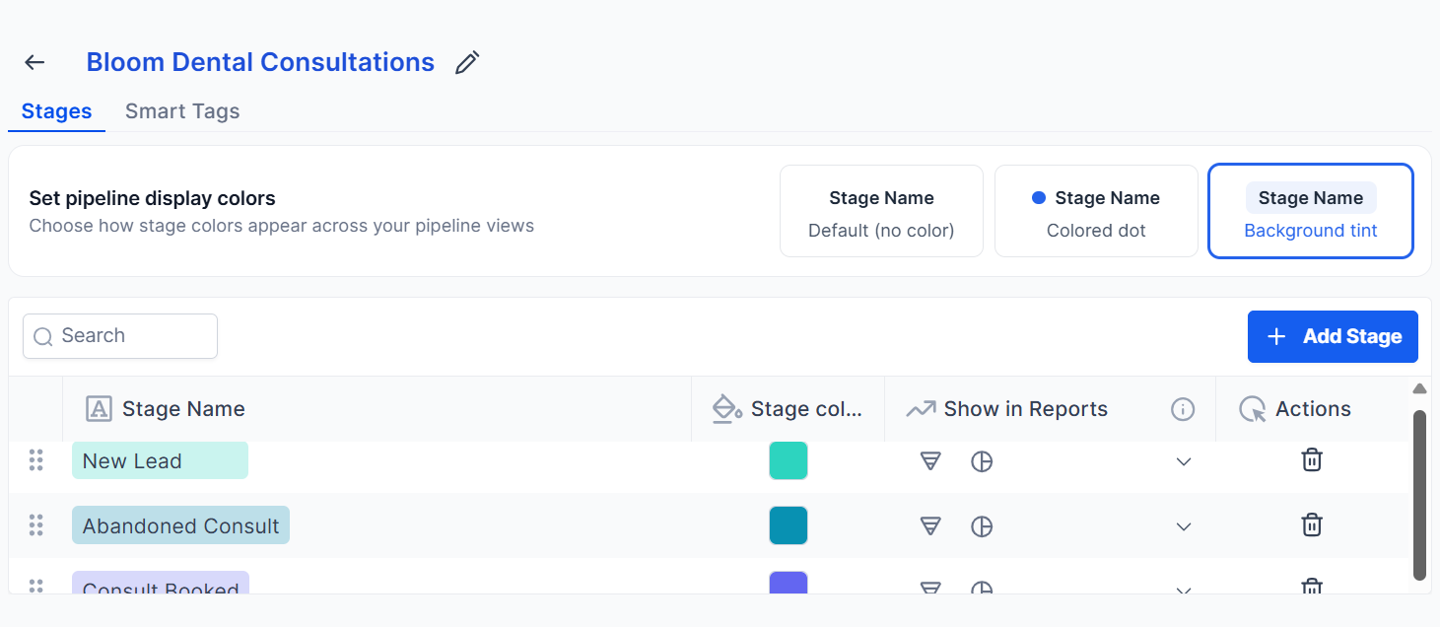Select the Abandoned Consult stage name
1440x627 pixels.
[180, 525]
